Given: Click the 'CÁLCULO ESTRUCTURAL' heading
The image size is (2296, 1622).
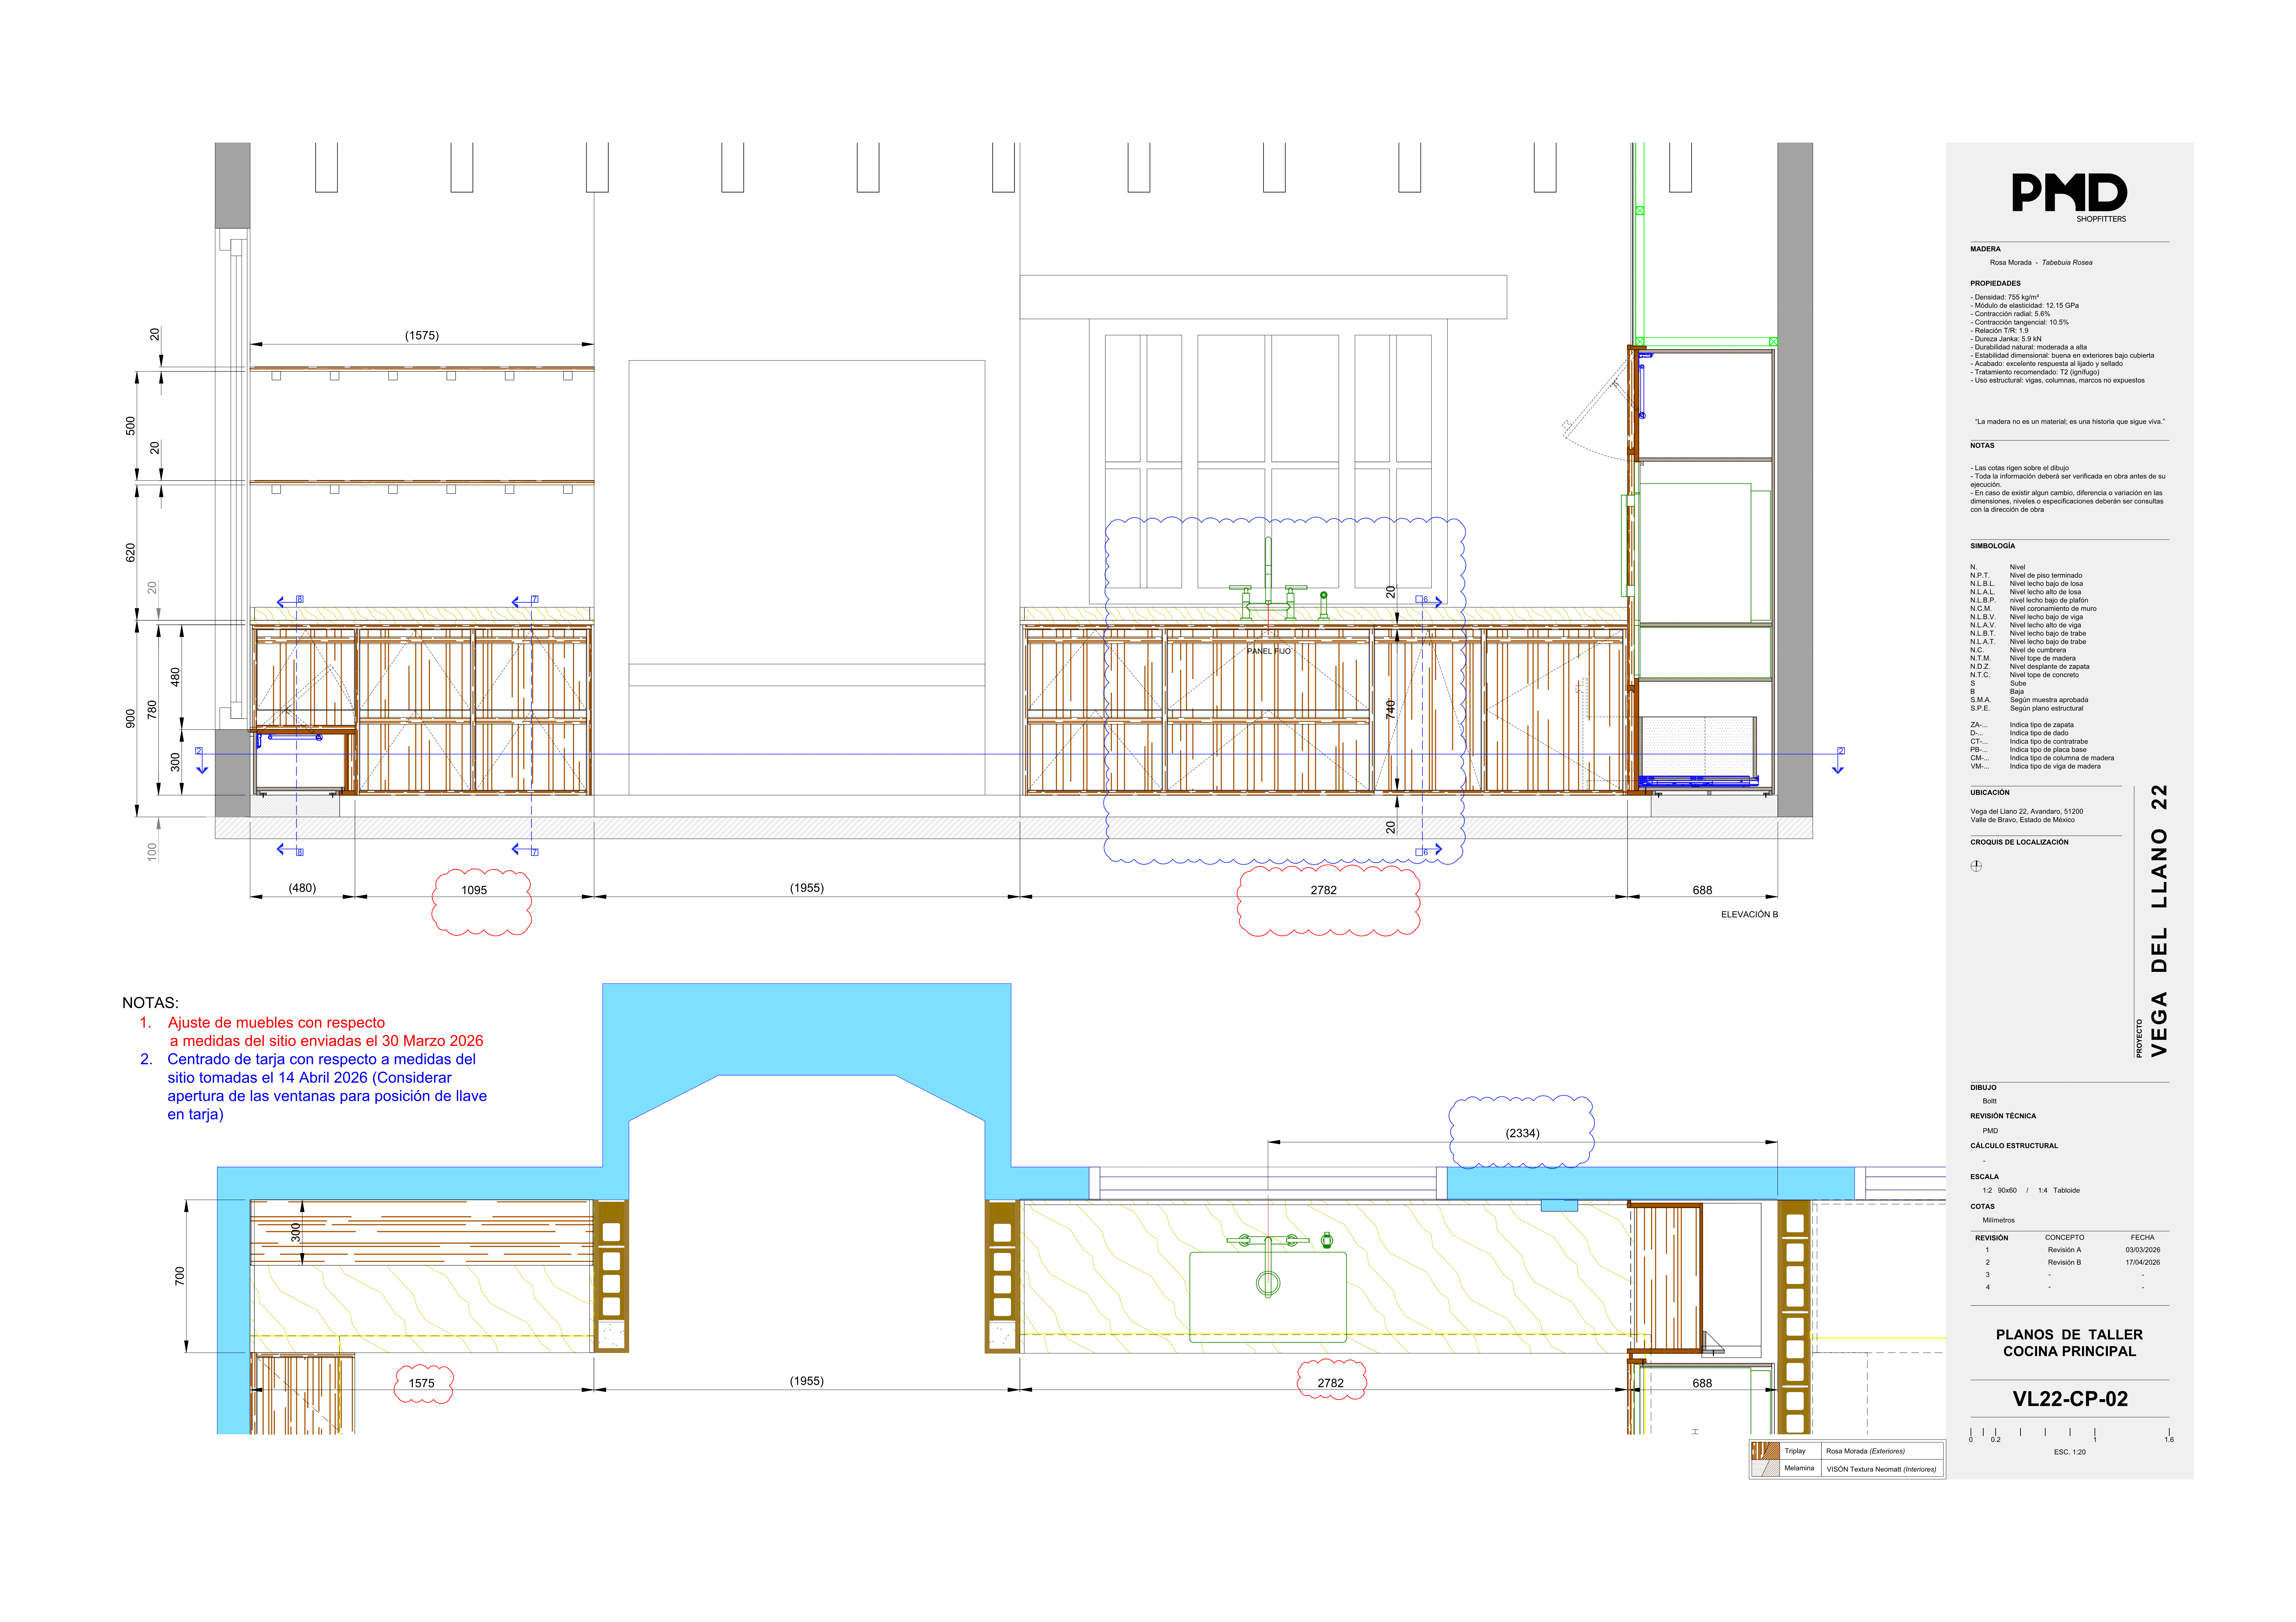Looking at the screenshot, I should 2014,1146.
